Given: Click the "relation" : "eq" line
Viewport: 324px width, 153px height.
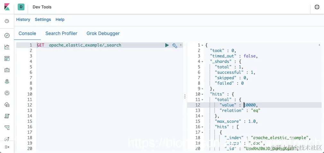Looking at the screenshot, I should click(240, 110).
